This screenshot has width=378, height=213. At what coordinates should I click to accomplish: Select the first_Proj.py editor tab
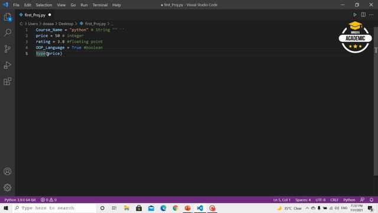point(35,15)
